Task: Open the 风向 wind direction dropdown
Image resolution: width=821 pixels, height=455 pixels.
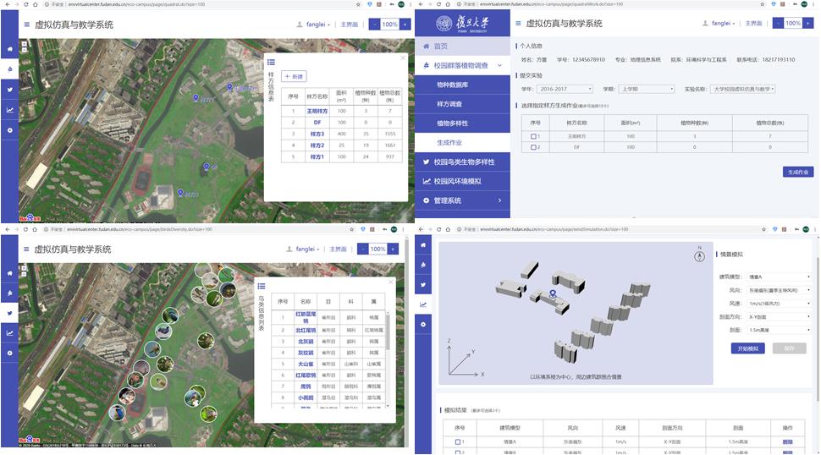Action: click(x=767, y=290)
